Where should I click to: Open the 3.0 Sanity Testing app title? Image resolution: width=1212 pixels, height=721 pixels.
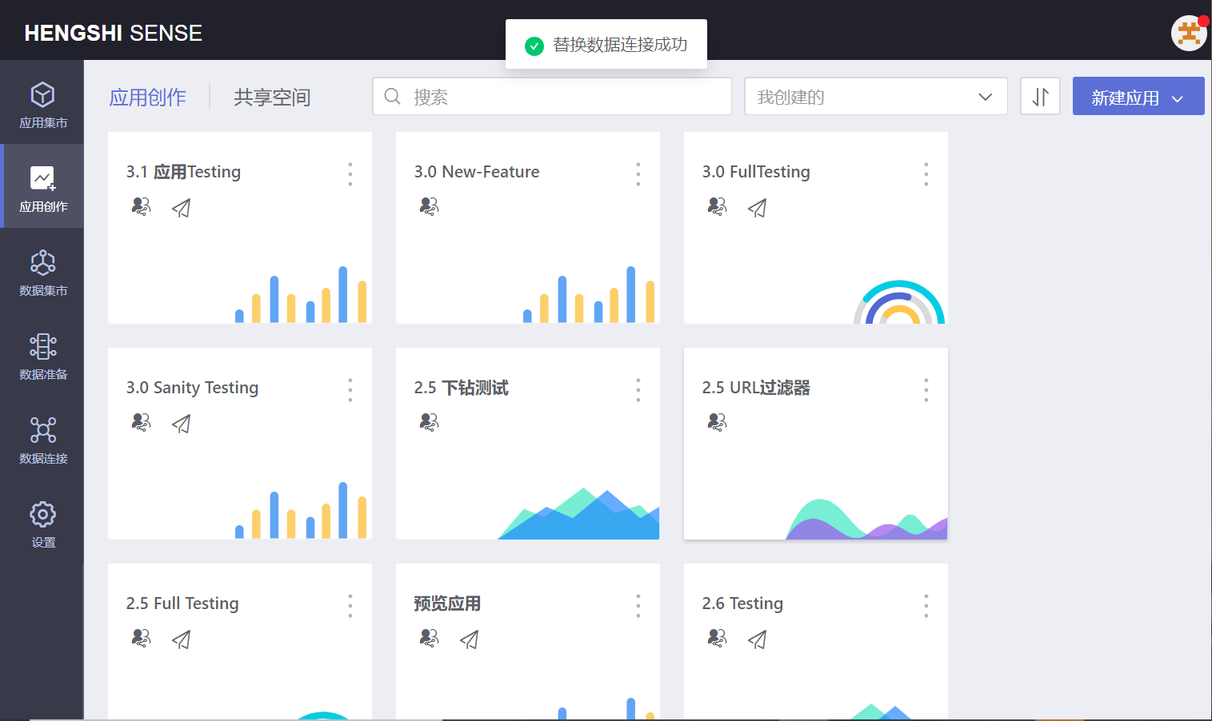[x=192, y=388]
